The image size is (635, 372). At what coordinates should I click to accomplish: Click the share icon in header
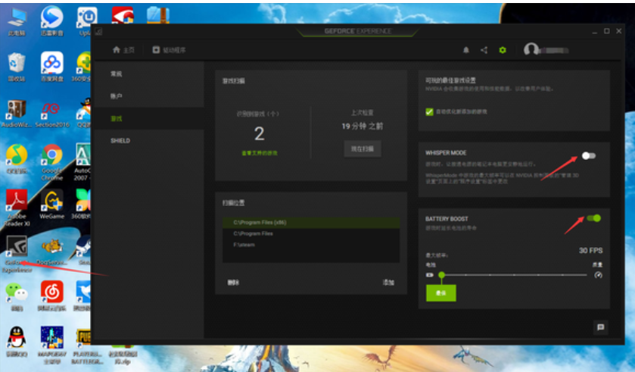(x=484, y=50)
